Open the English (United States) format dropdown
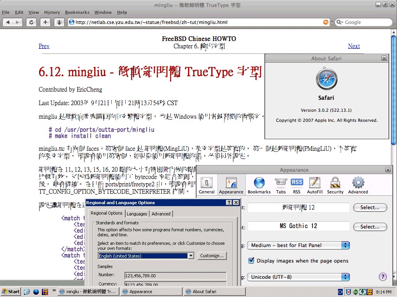The height and width of the screenshot is (297, 397). (146, 256)
